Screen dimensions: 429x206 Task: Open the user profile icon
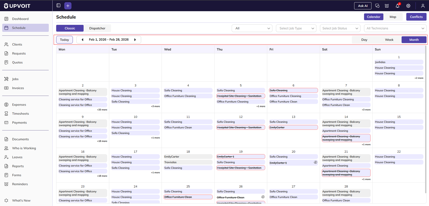(423, 6)
